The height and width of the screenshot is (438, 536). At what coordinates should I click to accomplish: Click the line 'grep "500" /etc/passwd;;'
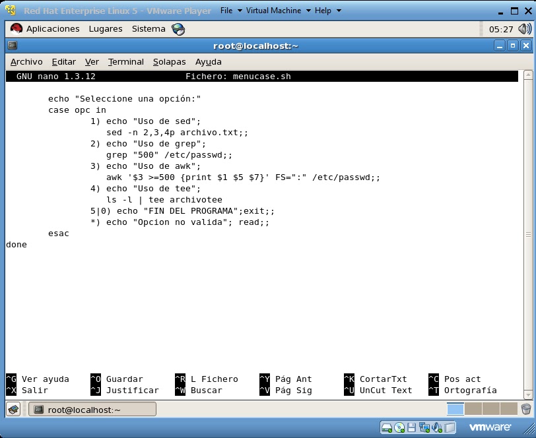[x=169, y=155]
